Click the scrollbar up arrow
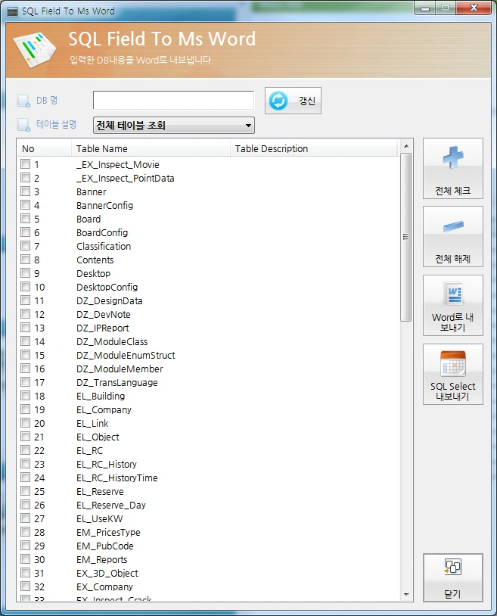This screenshot has width=497, height=616. click(x=406, y=146)
